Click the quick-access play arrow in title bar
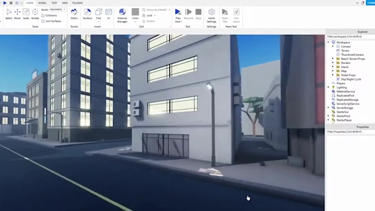375x211 pixels. point(5,3)
